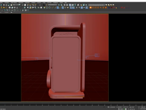Image resolution: width=146 pixels, height=110 pixels.
Task: Open the Reference Coordinate System dropdown
Action: pos(16,5)
